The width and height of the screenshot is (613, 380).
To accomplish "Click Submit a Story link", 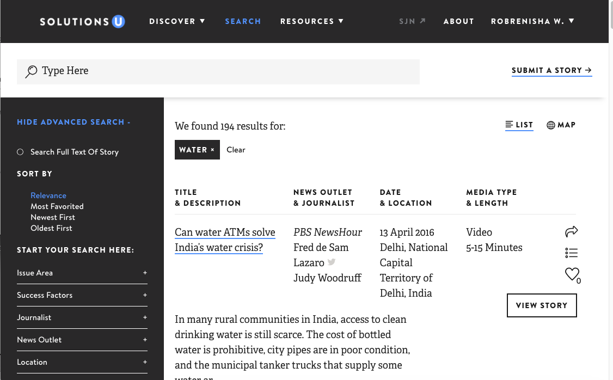I will coord(551,70).
